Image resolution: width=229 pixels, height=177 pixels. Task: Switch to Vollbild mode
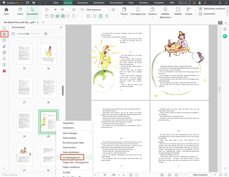[178, 12]
